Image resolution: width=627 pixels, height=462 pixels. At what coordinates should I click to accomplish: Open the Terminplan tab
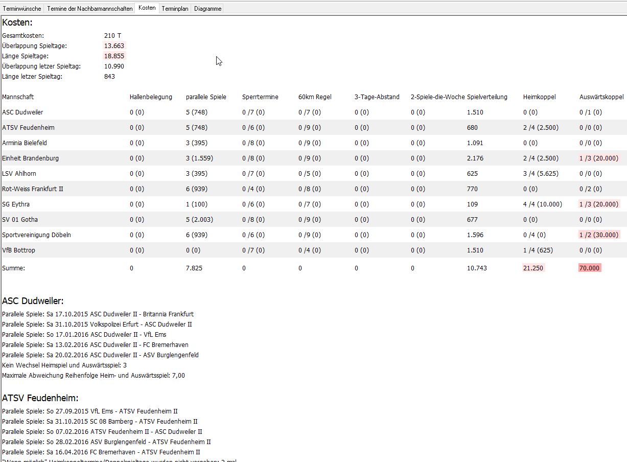point(175,9)
